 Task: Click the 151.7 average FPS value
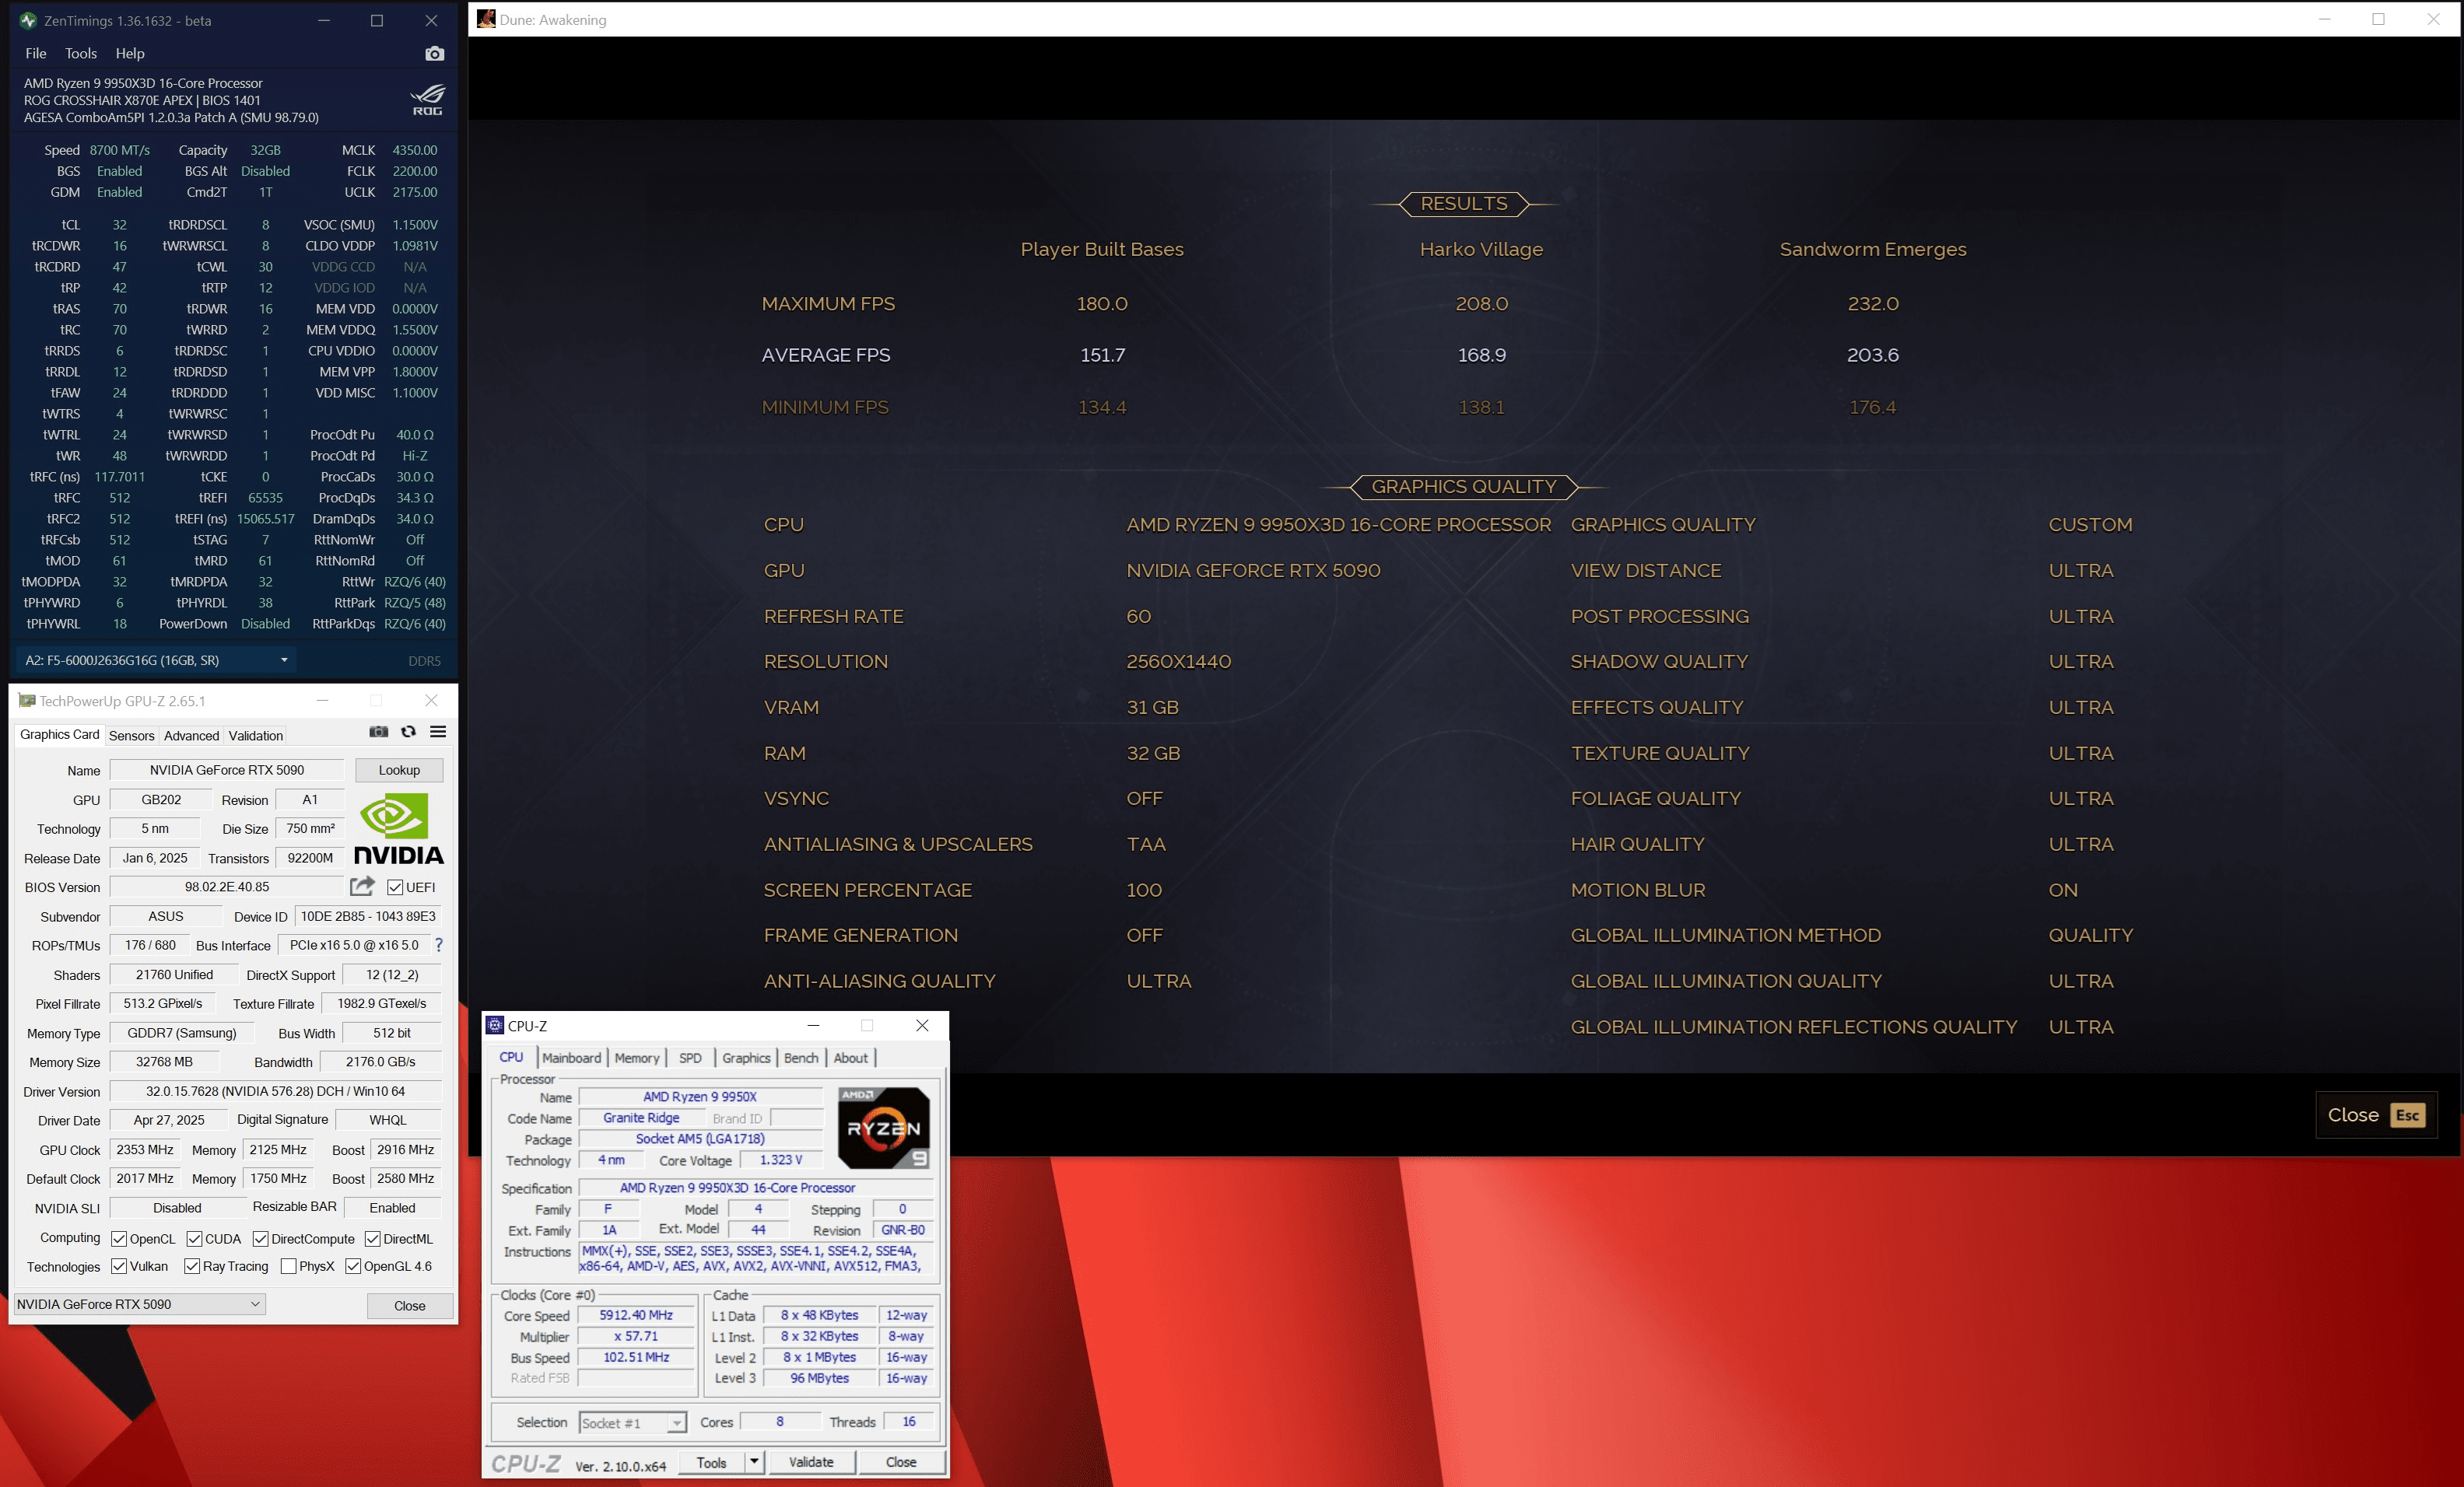pyautogui.click(x=1103, y=355)
